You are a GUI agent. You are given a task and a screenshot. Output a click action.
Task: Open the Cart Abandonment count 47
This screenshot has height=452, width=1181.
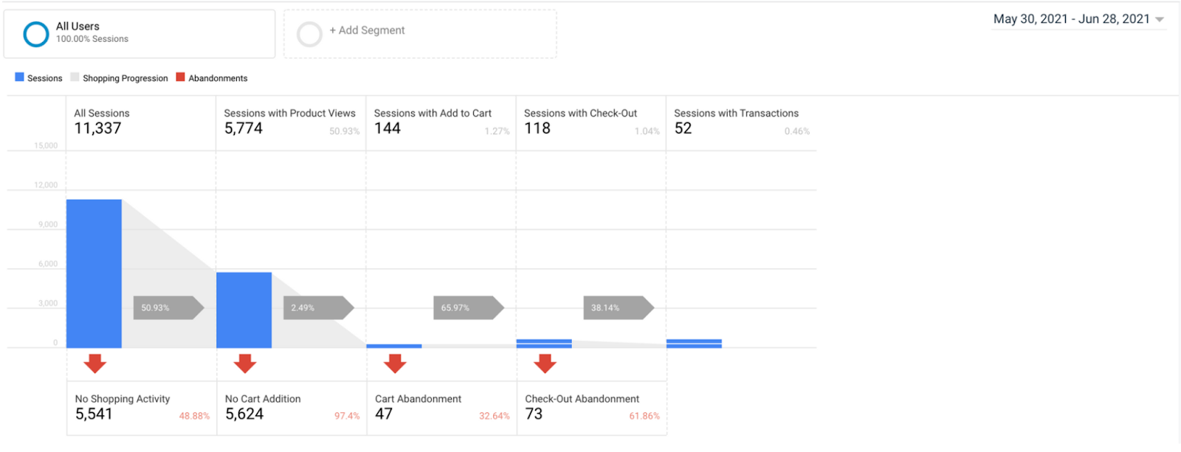[384, 414]
